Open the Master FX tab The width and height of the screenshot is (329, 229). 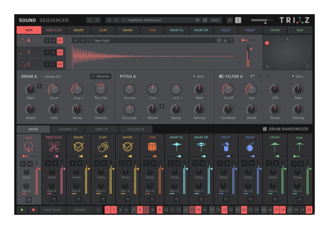tap(136, 129)
